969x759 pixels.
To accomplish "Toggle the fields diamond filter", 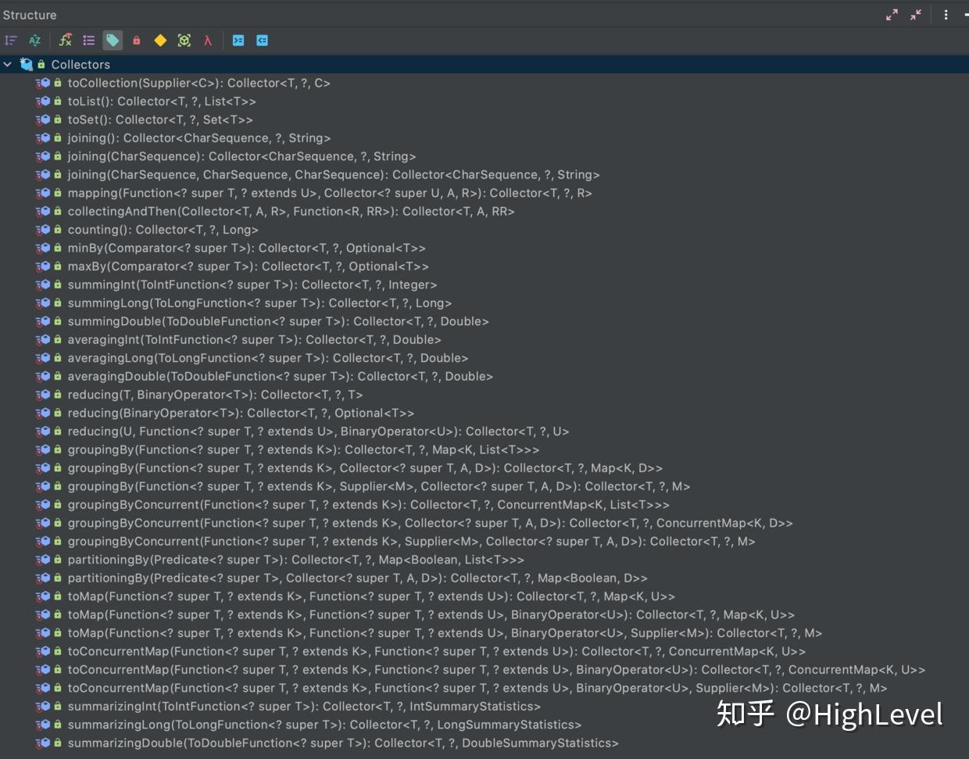I will pyautogui.click(x=160, y=40).
